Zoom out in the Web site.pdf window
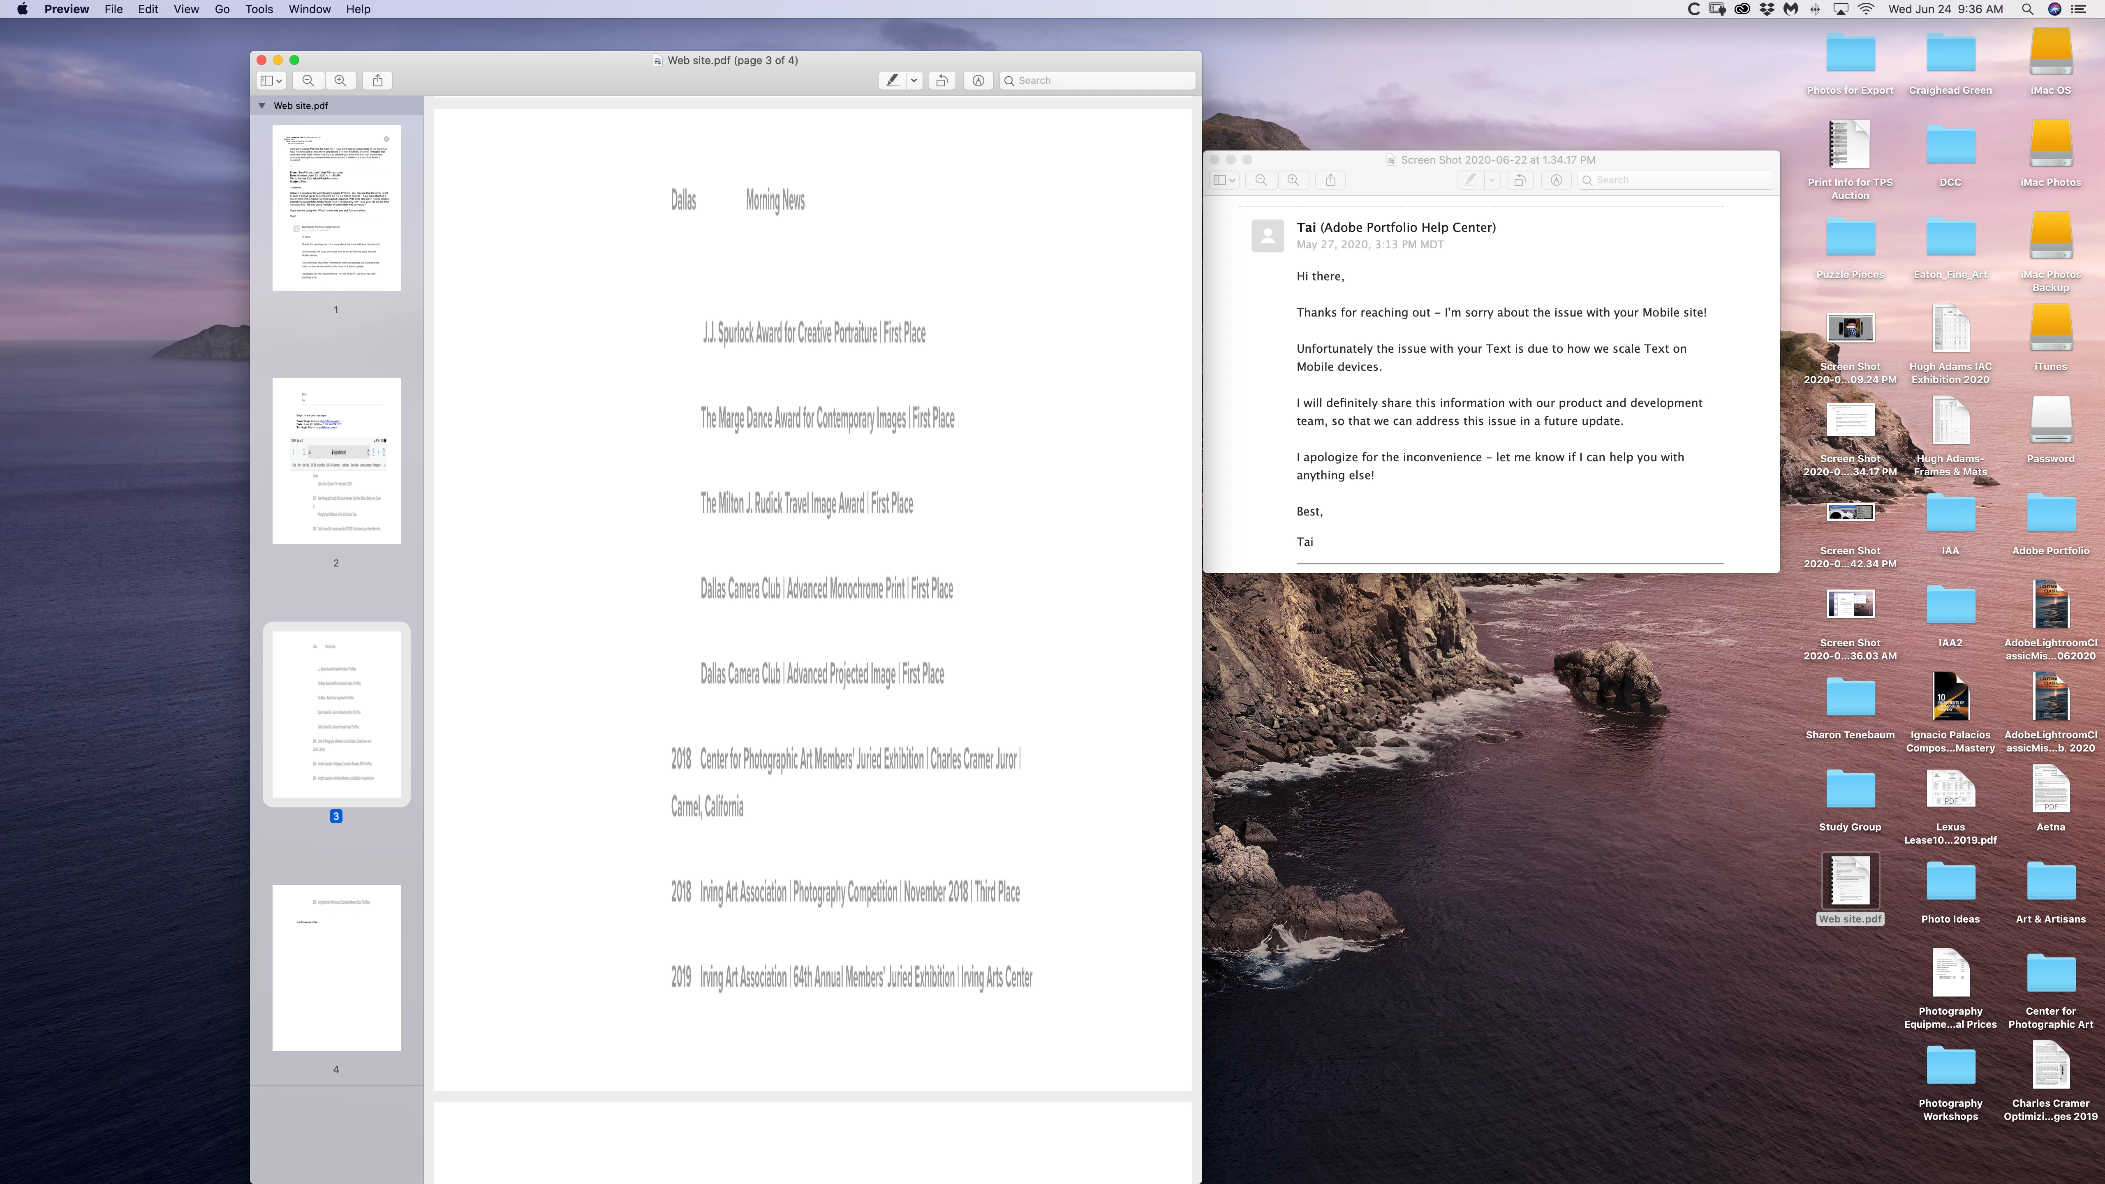 [308, 80]
